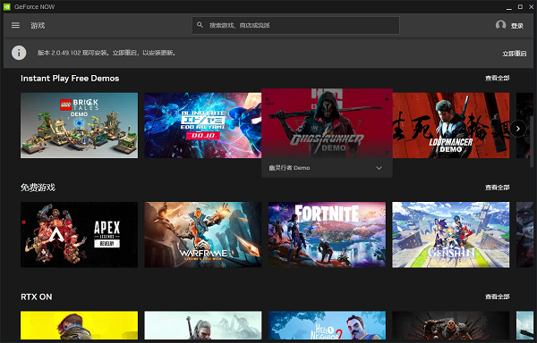Image resolution: width=537 pixels, height=343 pixels.
Task: Open the Fortnite game tile
Action: click(327, 235)
